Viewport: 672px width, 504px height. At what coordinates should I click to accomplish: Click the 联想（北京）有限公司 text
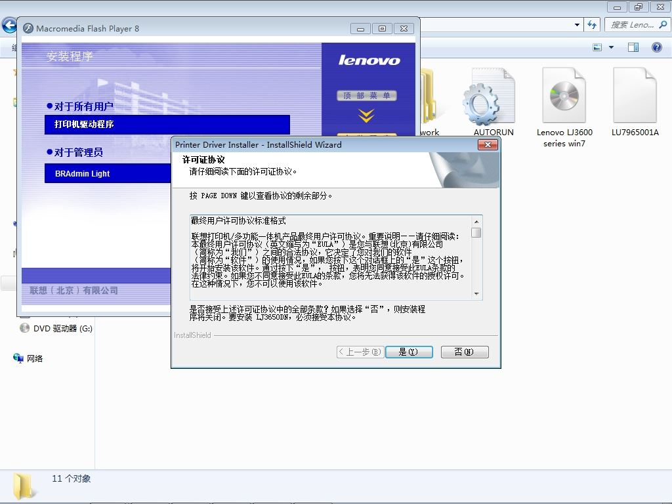point(73,290)
